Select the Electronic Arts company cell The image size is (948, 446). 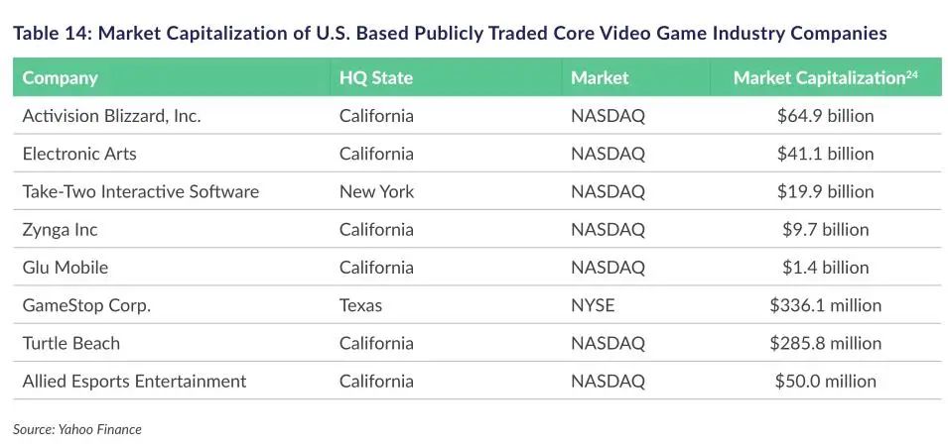(x=79, y=154)
